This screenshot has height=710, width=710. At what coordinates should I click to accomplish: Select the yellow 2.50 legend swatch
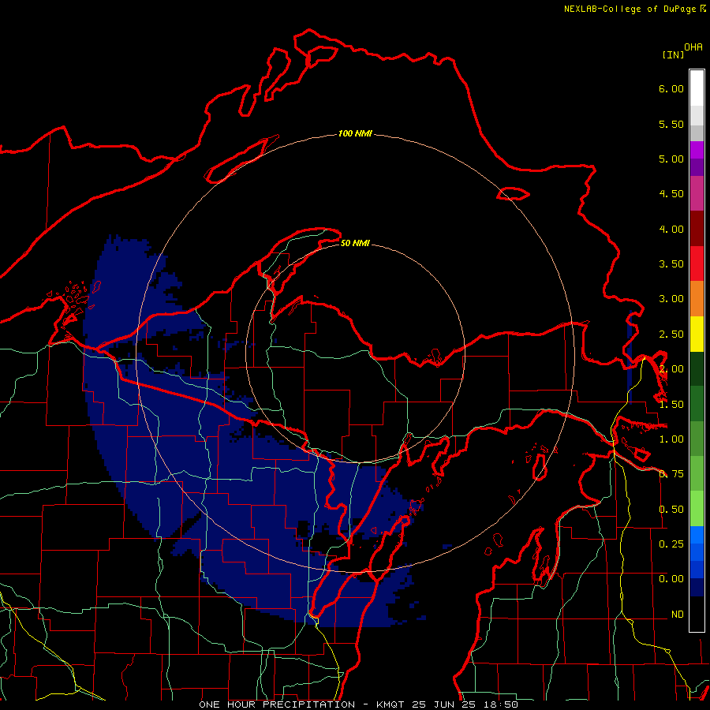click(697, 334)
